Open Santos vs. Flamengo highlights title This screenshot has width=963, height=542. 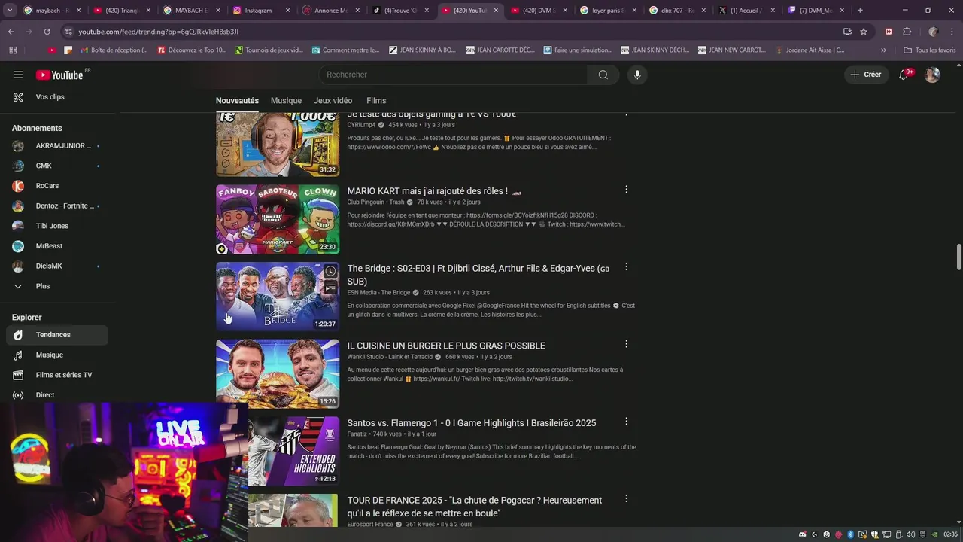[x=472, y=423]
